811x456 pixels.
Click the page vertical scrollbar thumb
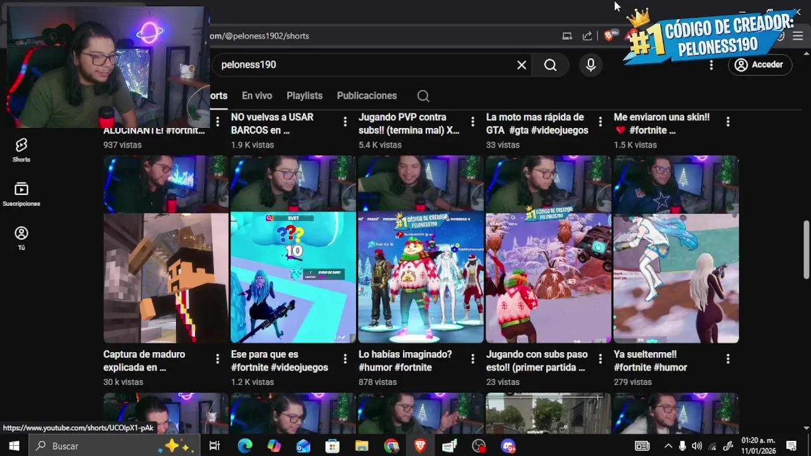pyautogui.click(x=806, y=250)
